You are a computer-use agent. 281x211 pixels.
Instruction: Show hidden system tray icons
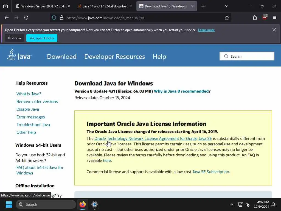[232, 204]
